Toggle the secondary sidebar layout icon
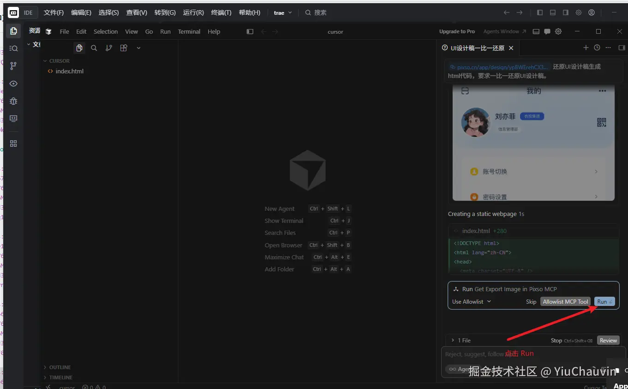This screenshot has height=389, width=628. 565,12
